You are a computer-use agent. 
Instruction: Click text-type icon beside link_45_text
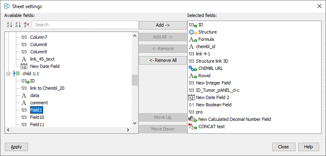coord(24,59)
